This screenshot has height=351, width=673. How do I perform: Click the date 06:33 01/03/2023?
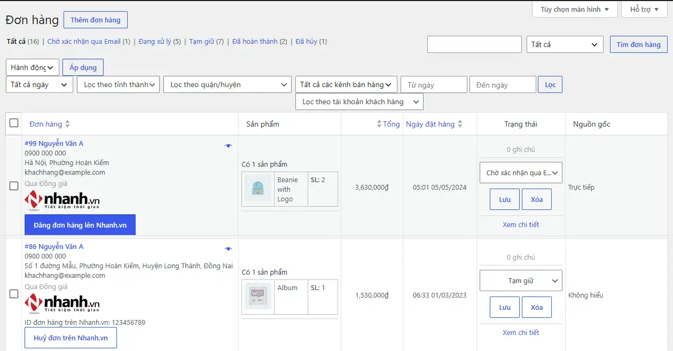pyautogui.click(x=440, y=295)
